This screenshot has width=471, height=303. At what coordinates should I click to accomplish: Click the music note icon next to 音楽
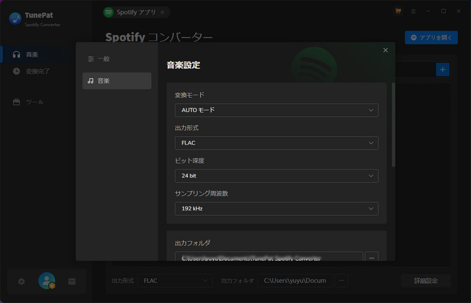coord(91,81)
